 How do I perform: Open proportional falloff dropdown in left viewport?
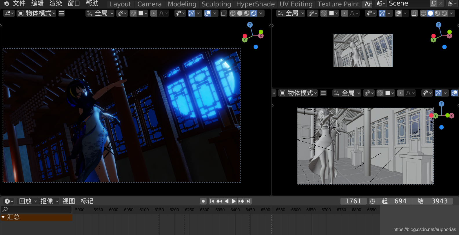click(x=163, y=13)
